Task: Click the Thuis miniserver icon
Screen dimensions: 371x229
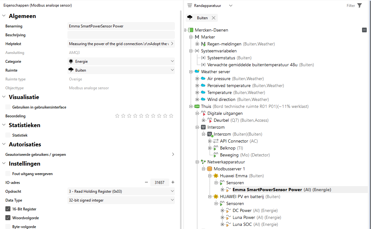Action: pyautogui.click(x=197, y=106)
